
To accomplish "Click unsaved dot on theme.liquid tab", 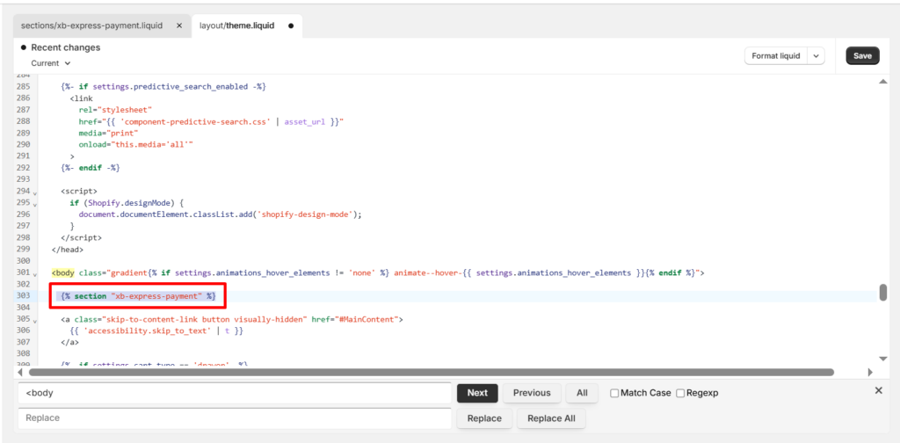I will point(291,25).
